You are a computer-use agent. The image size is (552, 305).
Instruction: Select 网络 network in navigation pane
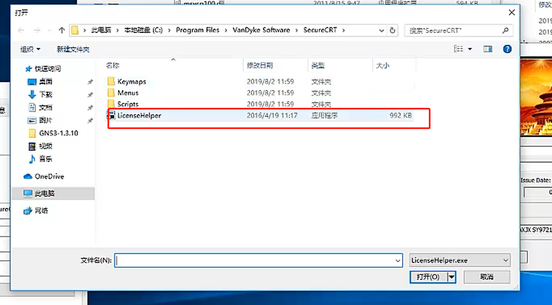point(41,211)
